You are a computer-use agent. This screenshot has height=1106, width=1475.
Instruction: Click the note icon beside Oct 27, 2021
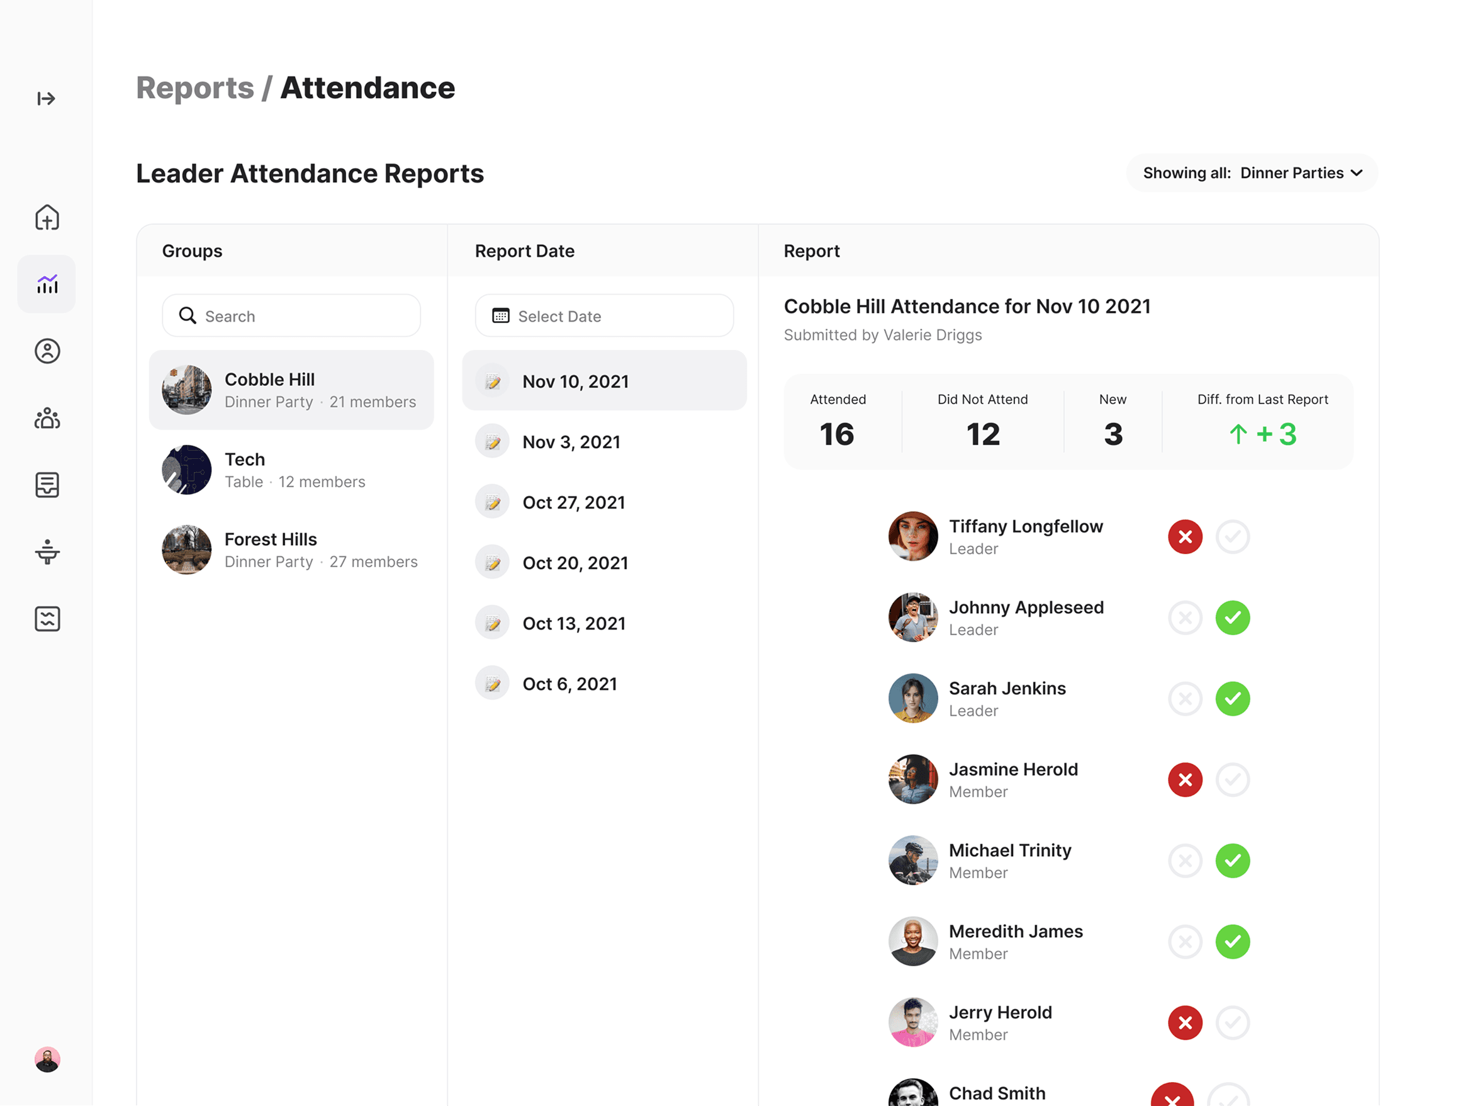click(x=493, y=502)
